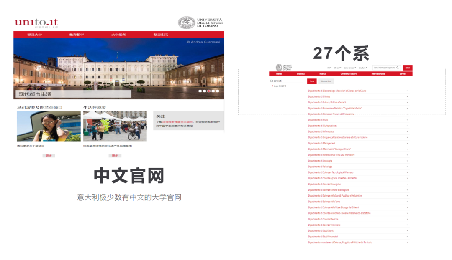Click the magnifier icon in the Italian site search bar
Image resolution: width=452 pixels, height=260 pixels.
click(x=398, y=67)
